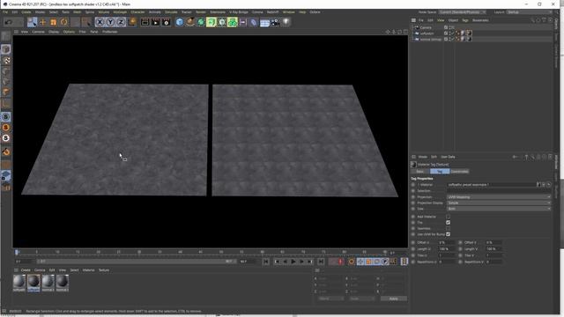The image size is (564, 317).
Task: Click the Make Editable icon in left palette
Action: pyautogui.click(x=6, y=36)
